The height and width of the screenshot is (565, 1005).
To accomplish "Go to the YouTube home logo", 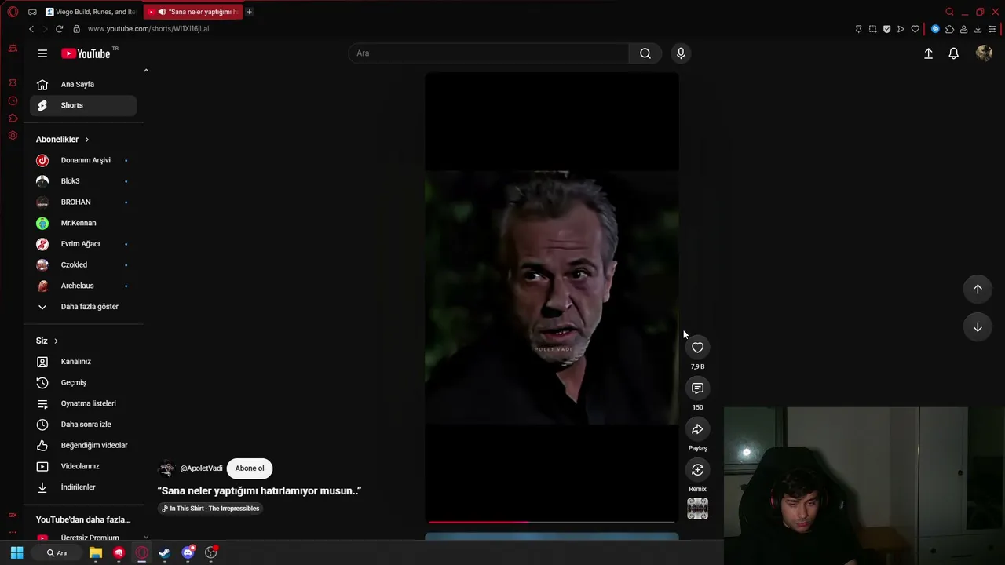I will (x=86, y=53).
